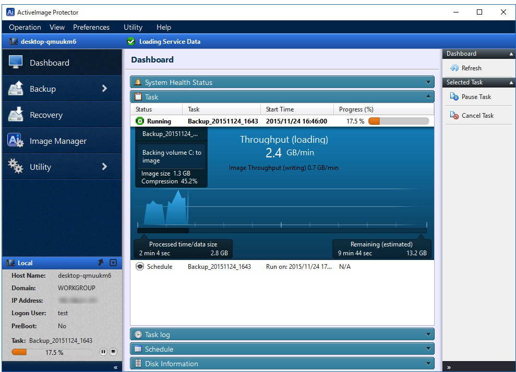Image resolution: width=516 pixels, height=372 pixels.
Task: Select the Running Backup_20151124_1643 task name
Action: pyautogui.click(x=223, y=121)
